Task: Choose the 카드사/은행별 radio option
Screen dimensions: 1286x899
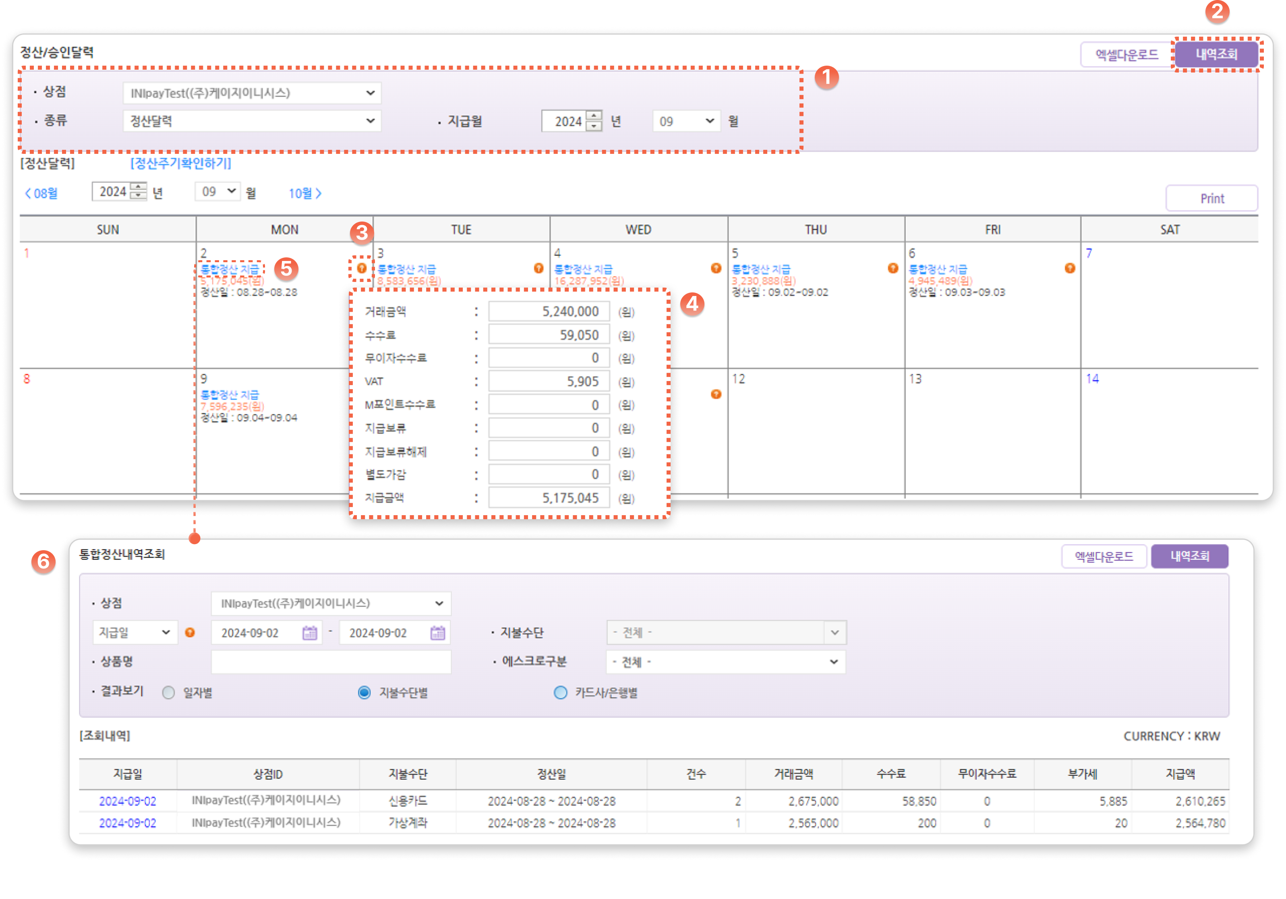Action: pos(560,693)
